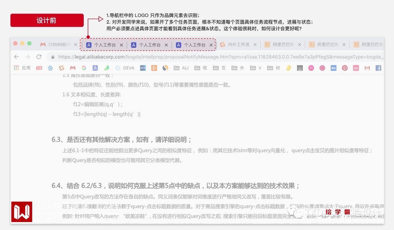Viewport: 394px width, 230px height.
Task: Focus the legal.alibabacorp.com address bar
Action: point(215,57)
